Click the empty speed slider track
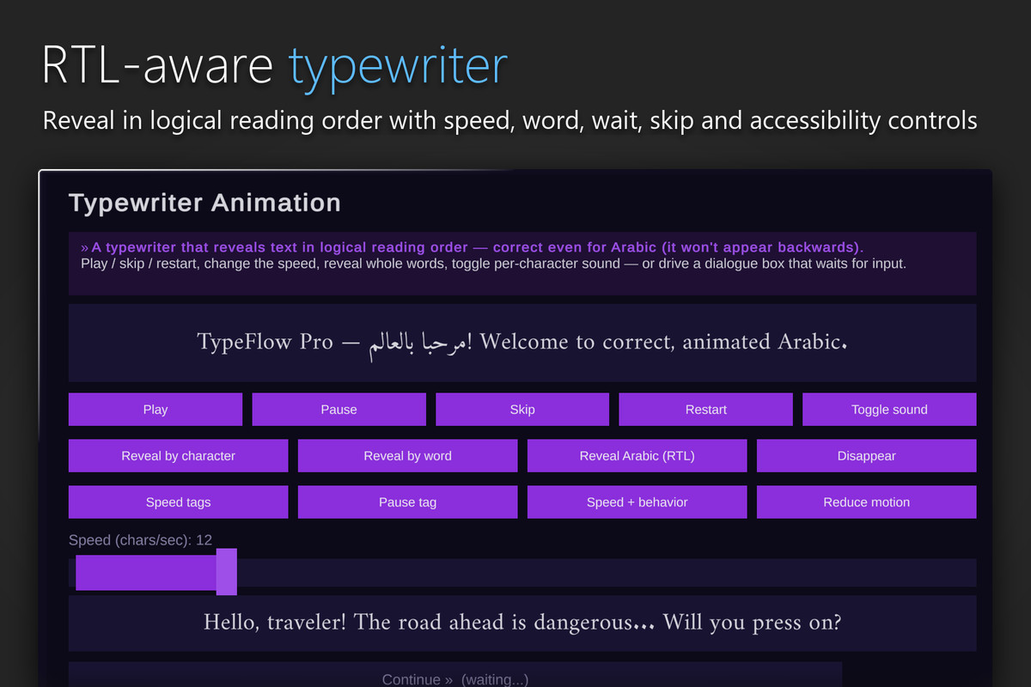1031x687 pixels. [607, 573]
